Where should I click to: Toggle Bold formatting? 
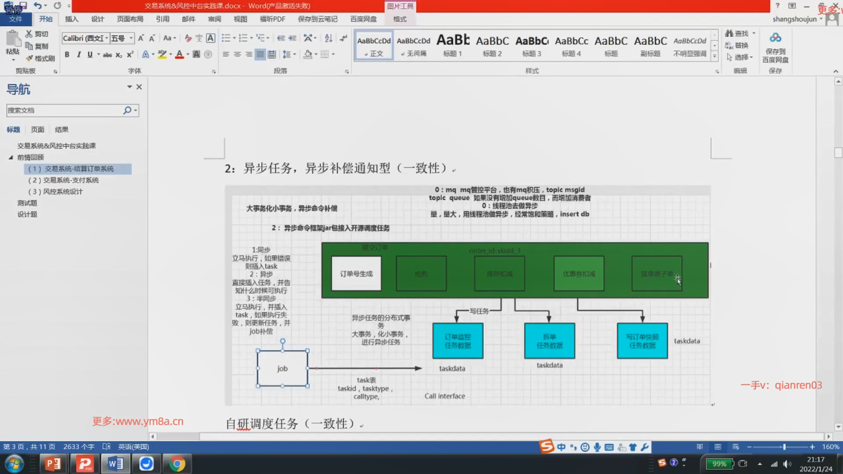point(67,54)
